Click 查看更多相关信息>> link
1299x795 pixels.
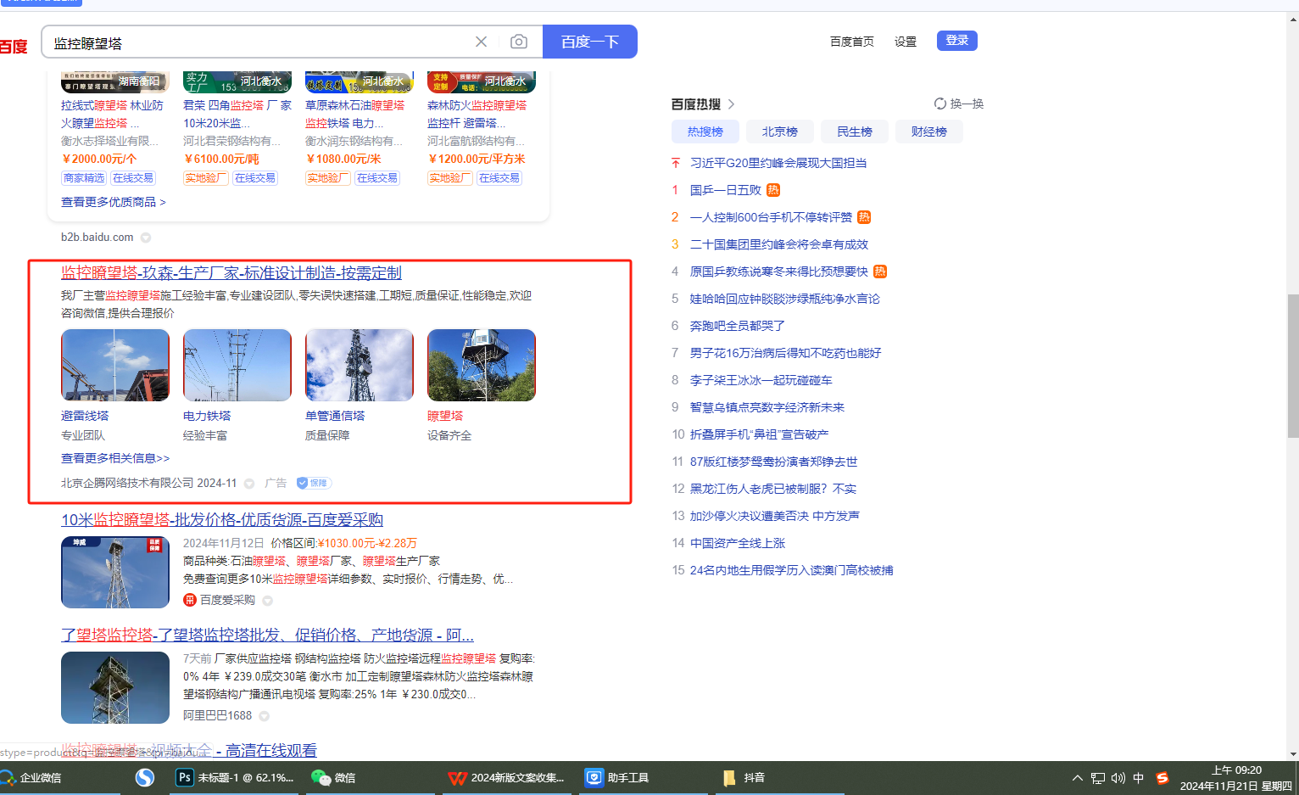[x=115, y=458]
